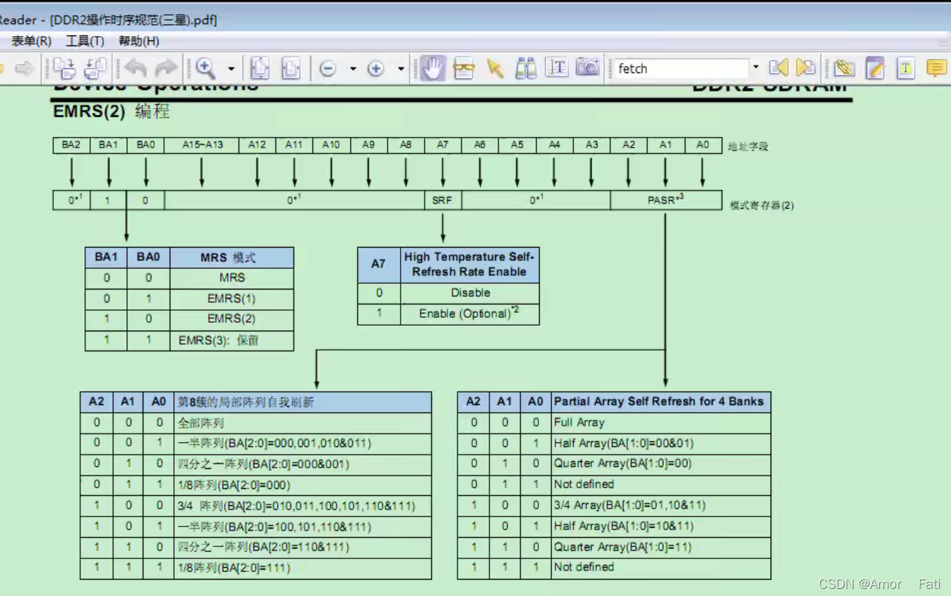
Task: Open the 工具(T) menu
Action: pos(85,41)
